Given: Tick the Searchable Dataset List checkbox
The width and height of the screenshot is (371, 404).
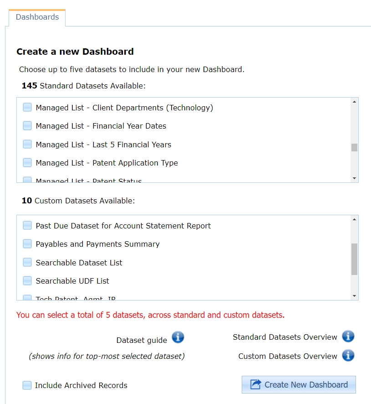Looking at the screenshot, I should (27, 263).
